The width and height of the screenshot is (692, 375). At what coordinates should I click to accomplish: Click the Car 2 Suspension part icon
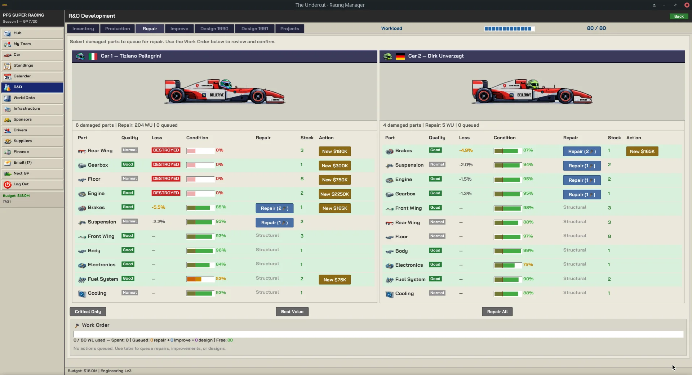coord(390,166)
